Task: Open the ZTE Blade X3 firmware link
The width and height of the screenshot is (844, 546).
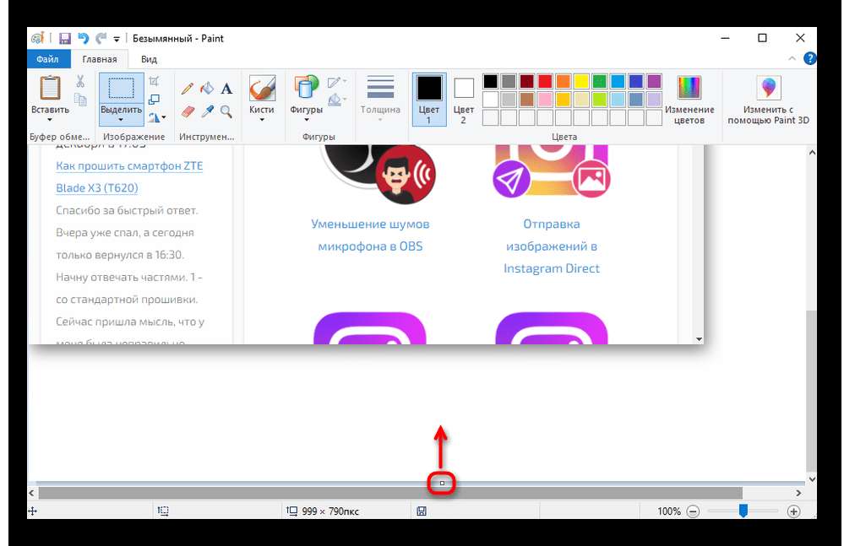Action: tap(129, 177)
